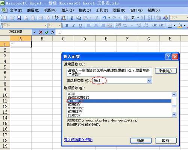The width and height of the screenshot is (188, 150).
Task: Click the Cut scissors icon
Action: click(x=72, y=18)
